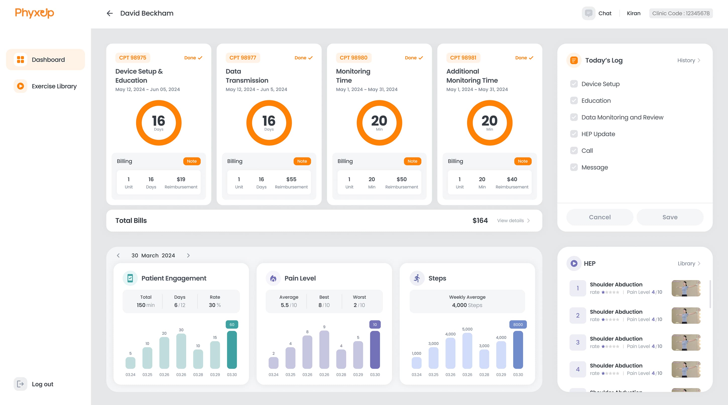Toggle the HEP Update checkbox
The width and height of the screenshot is (728, 405).
pos(574,134)
